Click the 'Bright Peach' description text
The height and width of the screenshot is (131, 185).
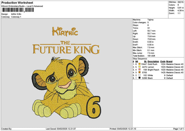click(x=153, y=70)
